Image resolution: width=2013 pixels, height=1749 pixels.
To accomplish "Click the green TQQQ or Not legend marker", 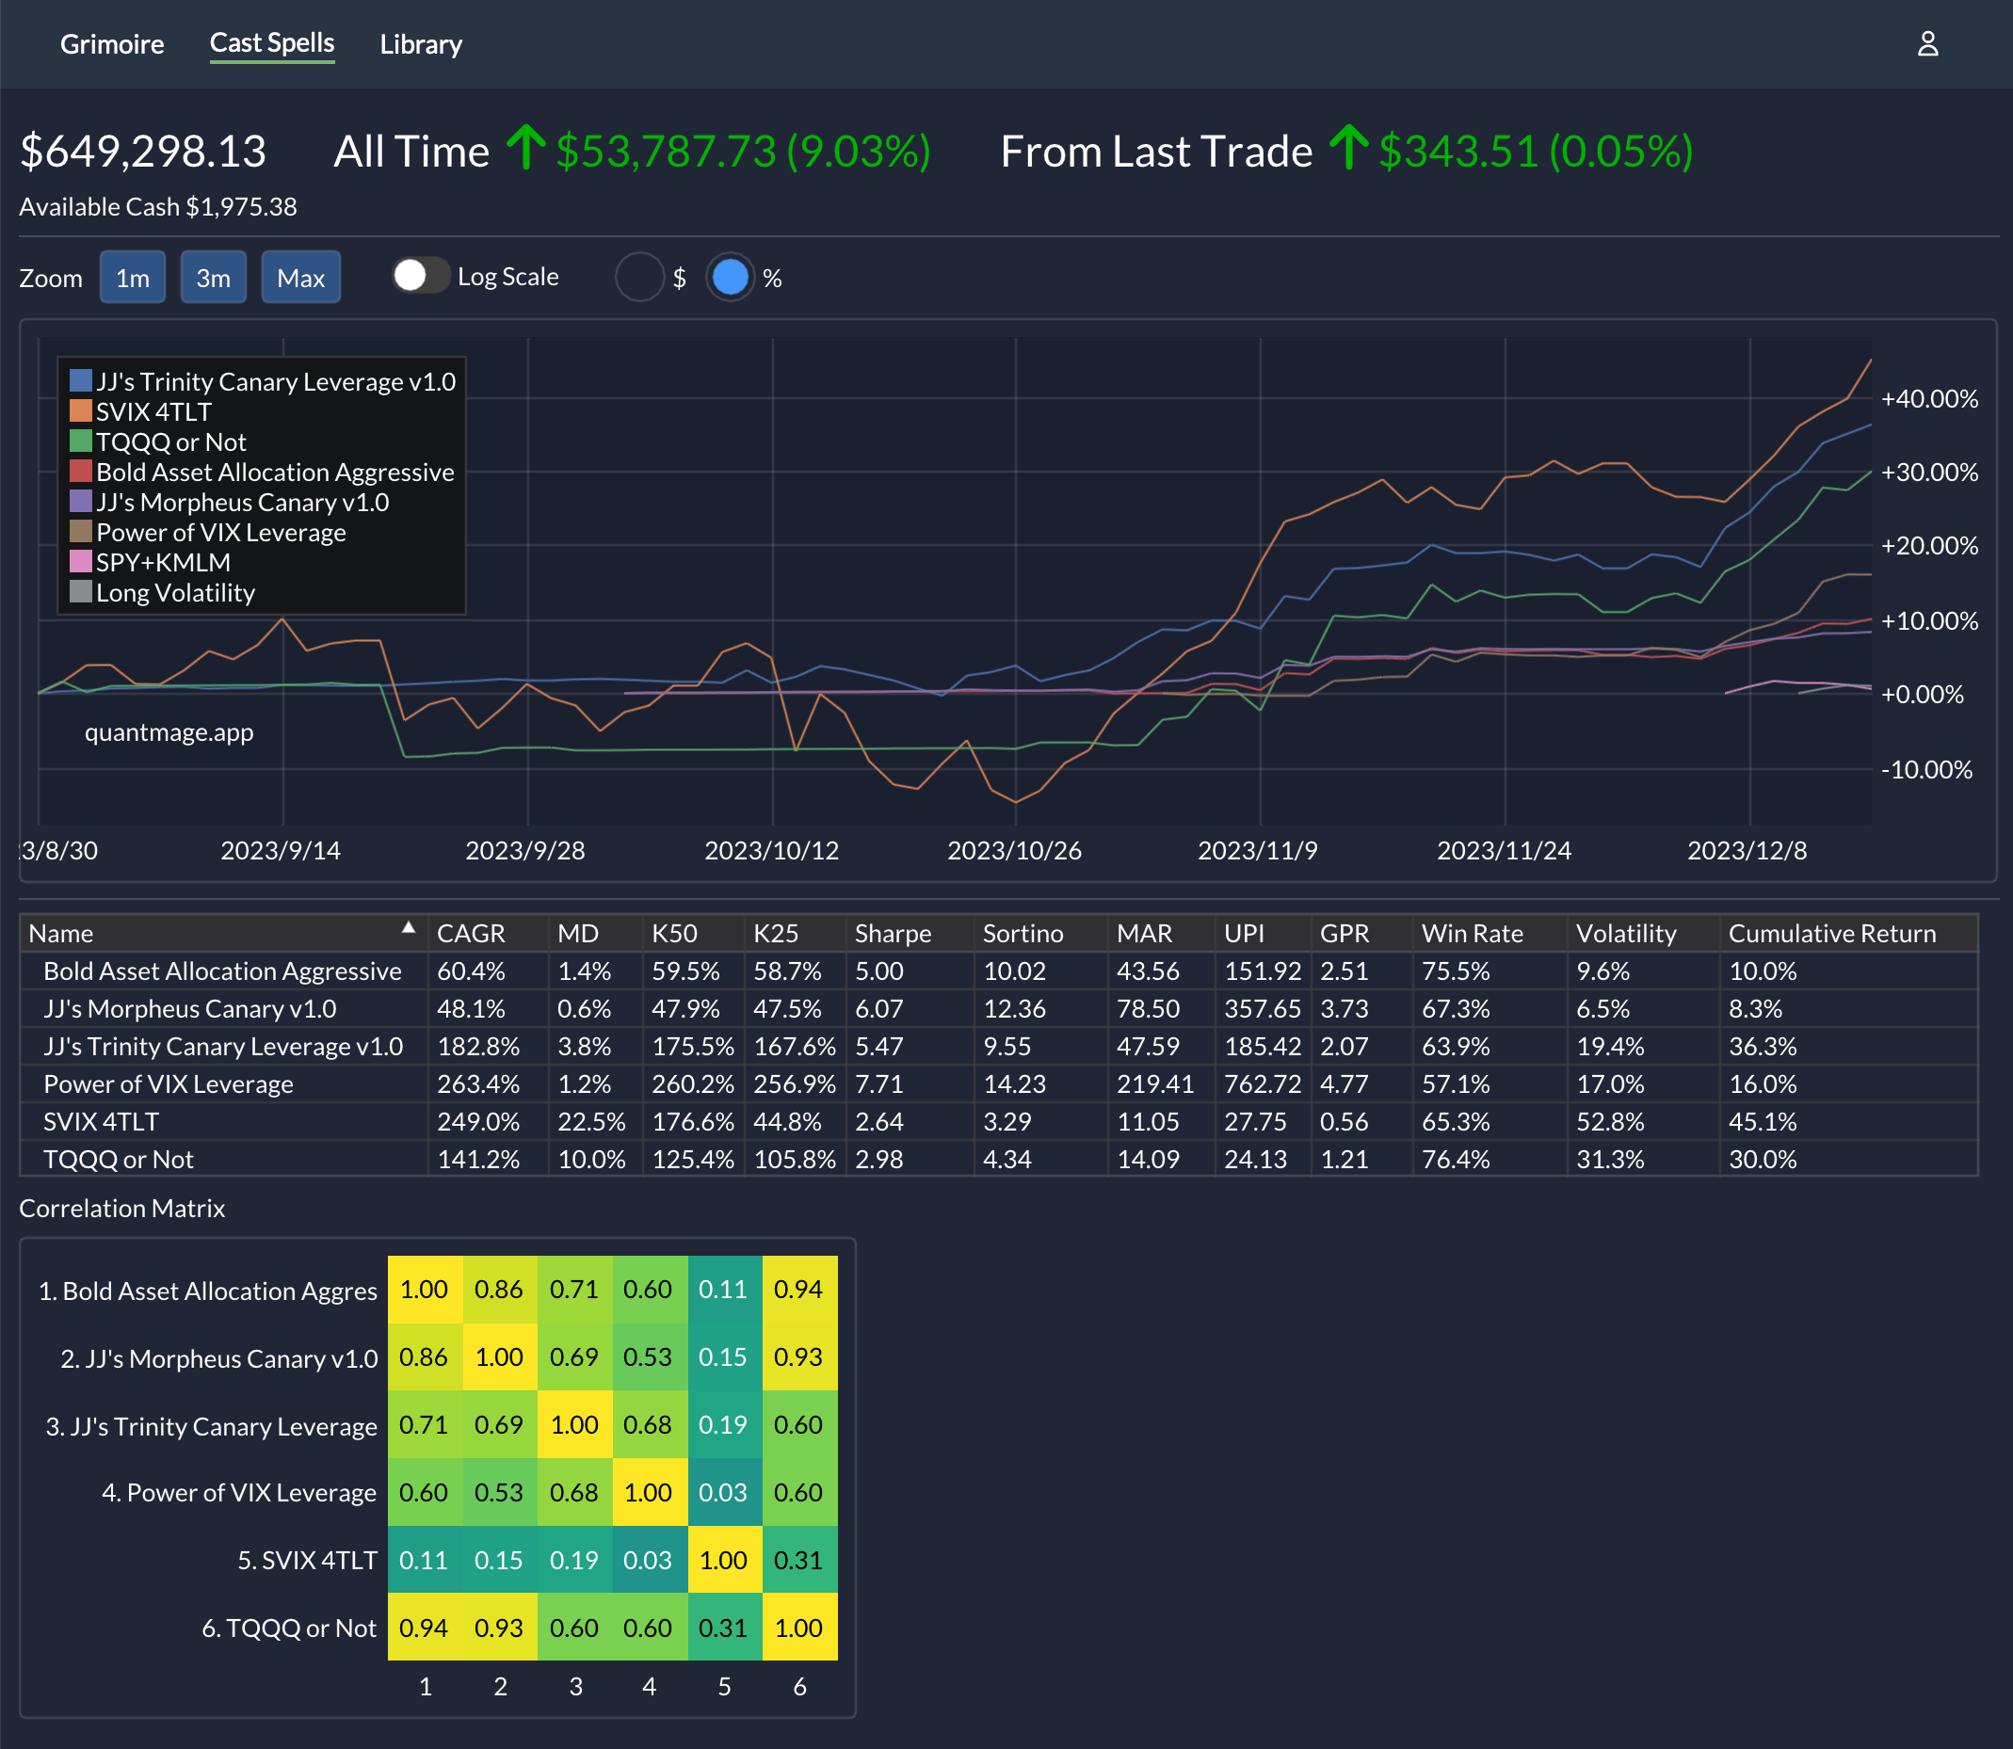I will point(81,441).
